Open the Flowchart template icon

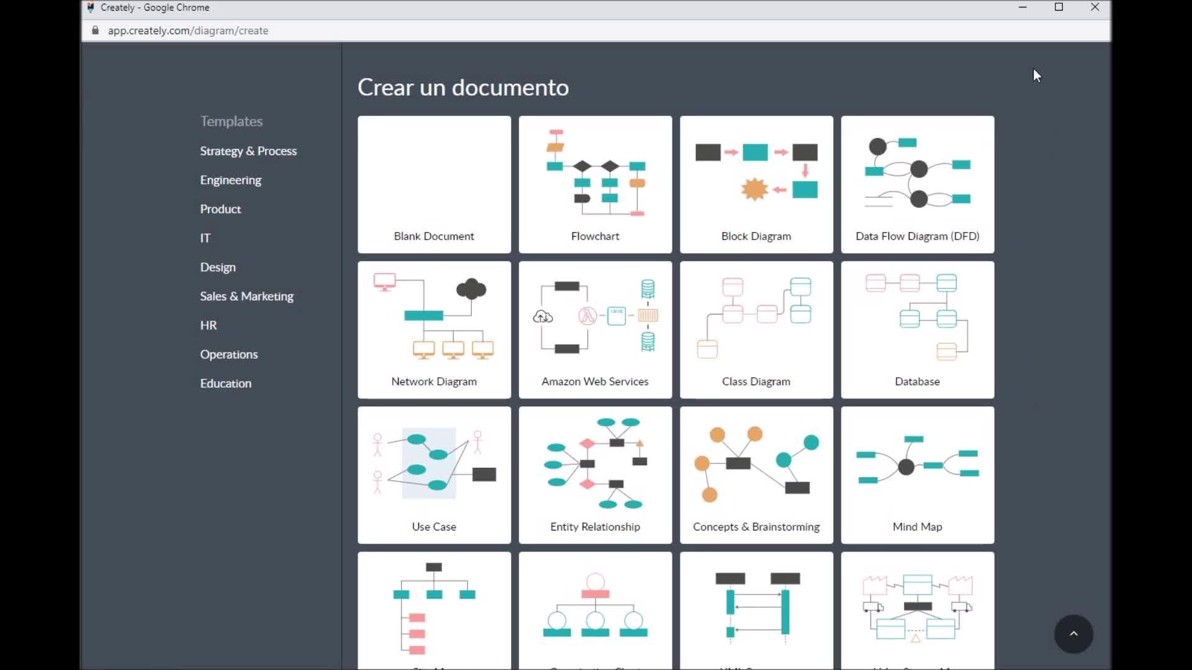[595, 172]
